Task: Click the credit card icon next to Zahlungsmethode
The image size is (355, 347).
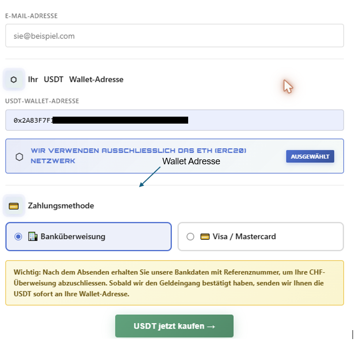Action: point(13,206)
